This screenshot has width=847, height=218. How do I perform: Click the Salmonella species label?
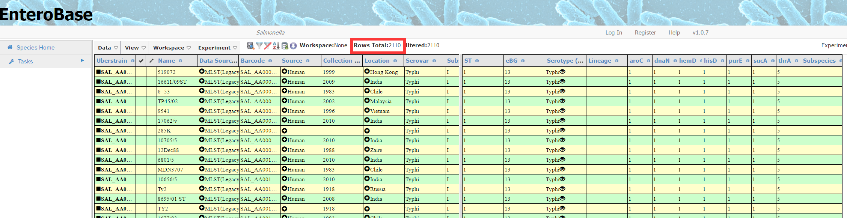[x=270, y=33]
